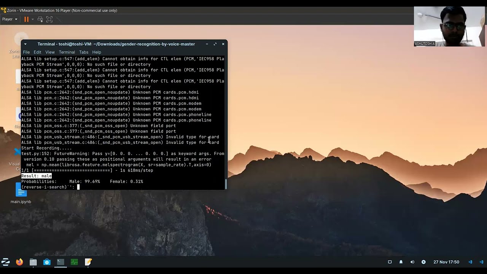Open the Files manager in taskbar
The width and height of the screenshot is (487, 274).
(33, 262)
